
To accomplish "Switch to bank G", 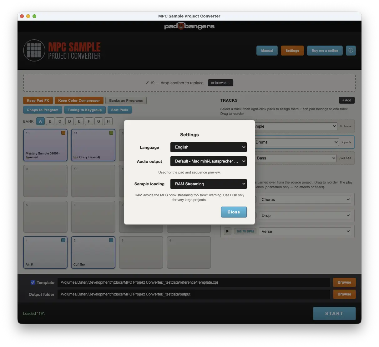I will click(99, 121).
